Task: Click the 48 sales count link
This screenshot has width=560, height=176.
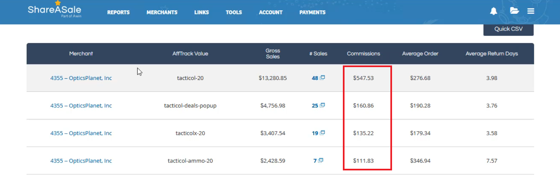Action: tap(315, 78)
